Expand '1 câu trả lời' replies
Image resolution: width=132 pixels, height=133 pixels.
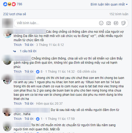coord(28,51)
